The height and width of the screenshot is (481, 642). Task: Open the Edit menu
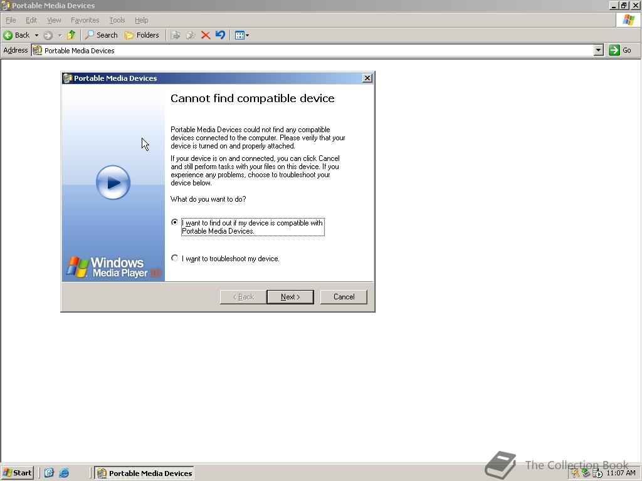(x=31, y=20)
